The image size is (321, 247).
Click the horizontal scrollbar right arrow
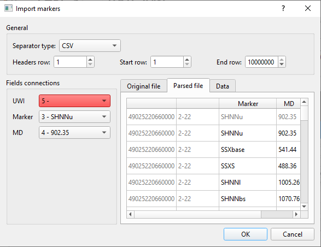296,214
